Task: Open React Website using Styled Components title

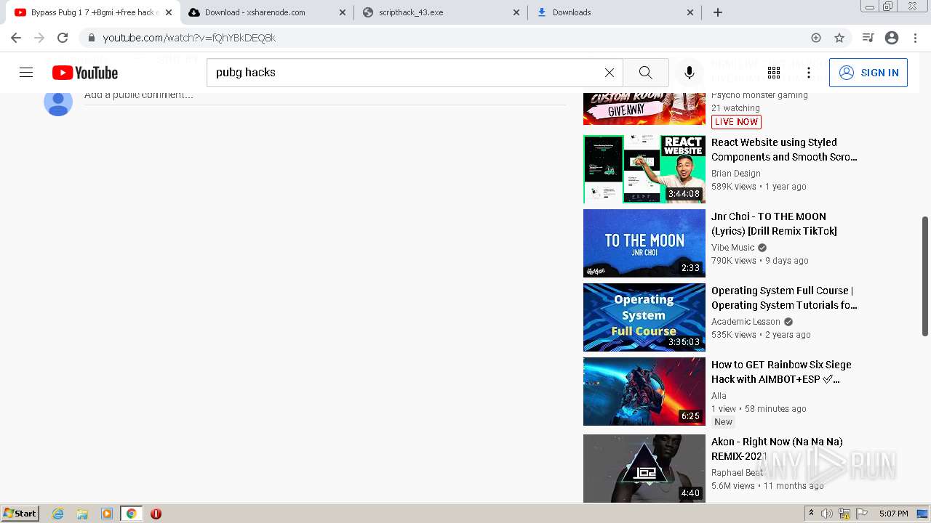Action: [784, 150]
